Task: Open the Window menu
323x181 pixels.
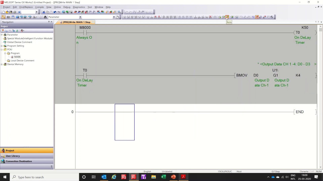Action: 99,7
